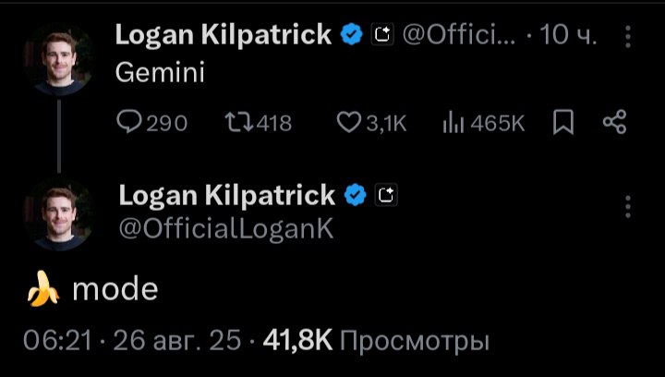Click the 41,8K Просмотры view count

tap(376, 342)
